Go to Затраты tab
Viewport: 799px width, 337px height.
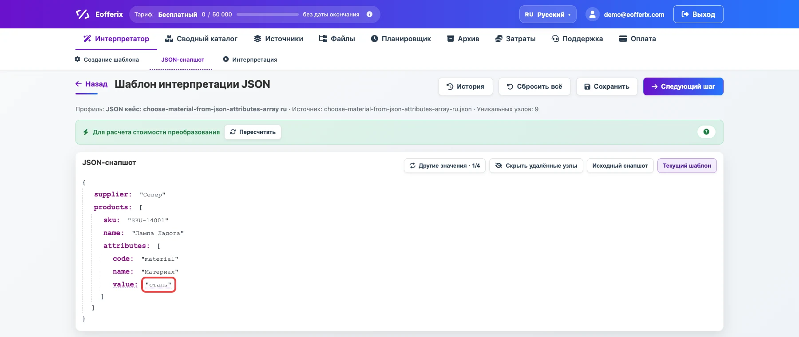click(515, 39)
